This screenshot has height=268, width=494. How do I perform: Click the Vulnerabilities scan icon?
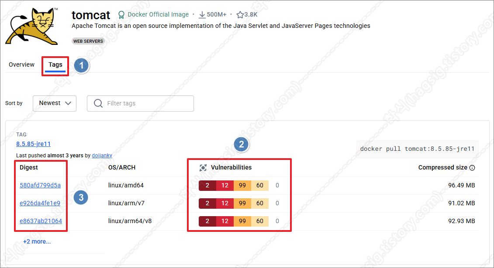tap(203, 168)
